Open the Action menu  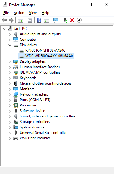tap(19, 13)
